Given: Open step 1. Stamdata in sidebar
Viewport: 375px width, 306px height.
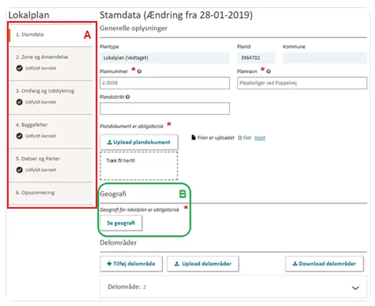Looking at the screenshot, I should 30,35.
